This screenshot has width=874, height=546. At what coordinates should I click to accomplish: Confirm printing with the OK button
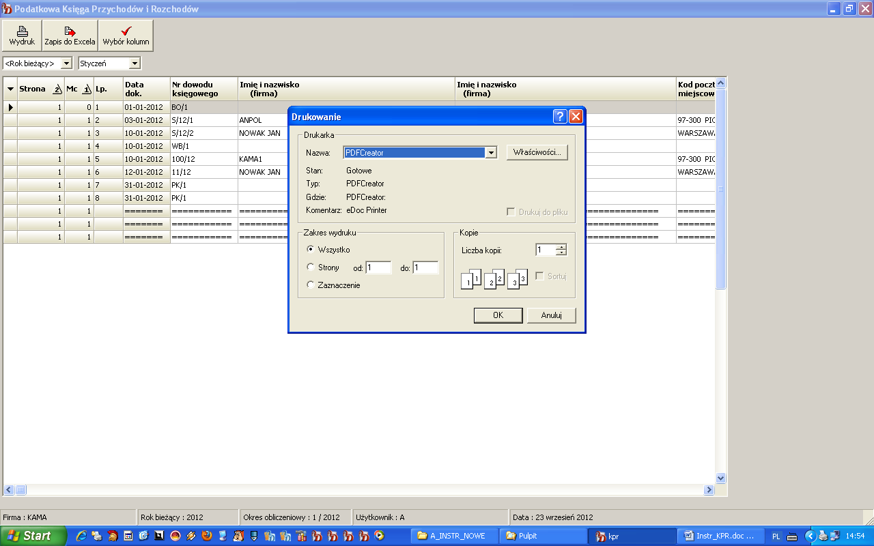click(498, 315)
